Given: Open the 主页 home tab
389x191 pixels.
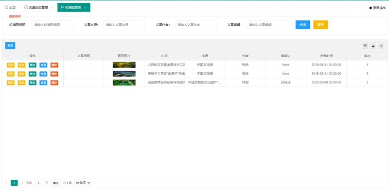Looking at the screenshot, I should pyautogui.click(x=10, y=7).
